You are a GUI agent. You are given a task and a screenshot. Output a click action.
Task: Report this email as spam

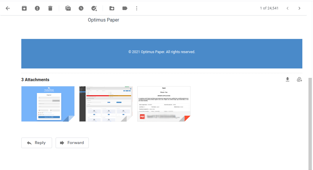tap(37, 8)
